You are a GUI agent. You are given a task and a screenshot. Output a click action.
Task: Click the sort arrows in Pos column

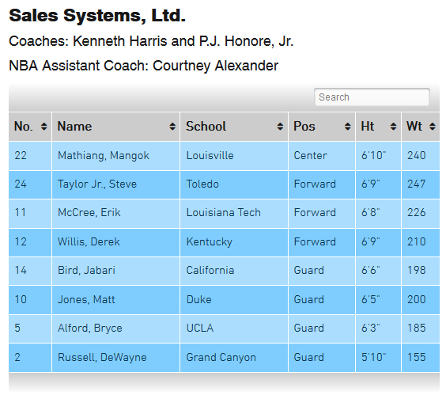click(x=347, y=127)
